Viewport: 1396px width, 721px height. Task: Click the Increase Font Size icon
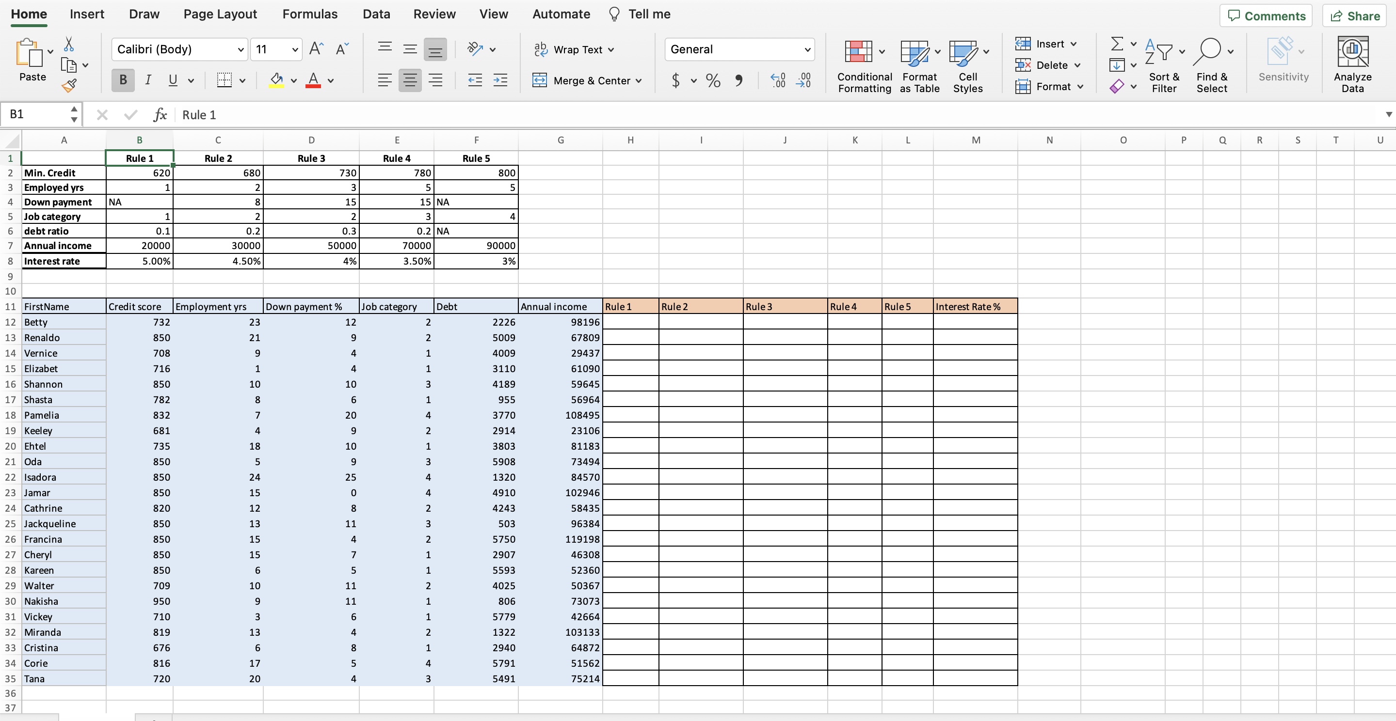316,49
